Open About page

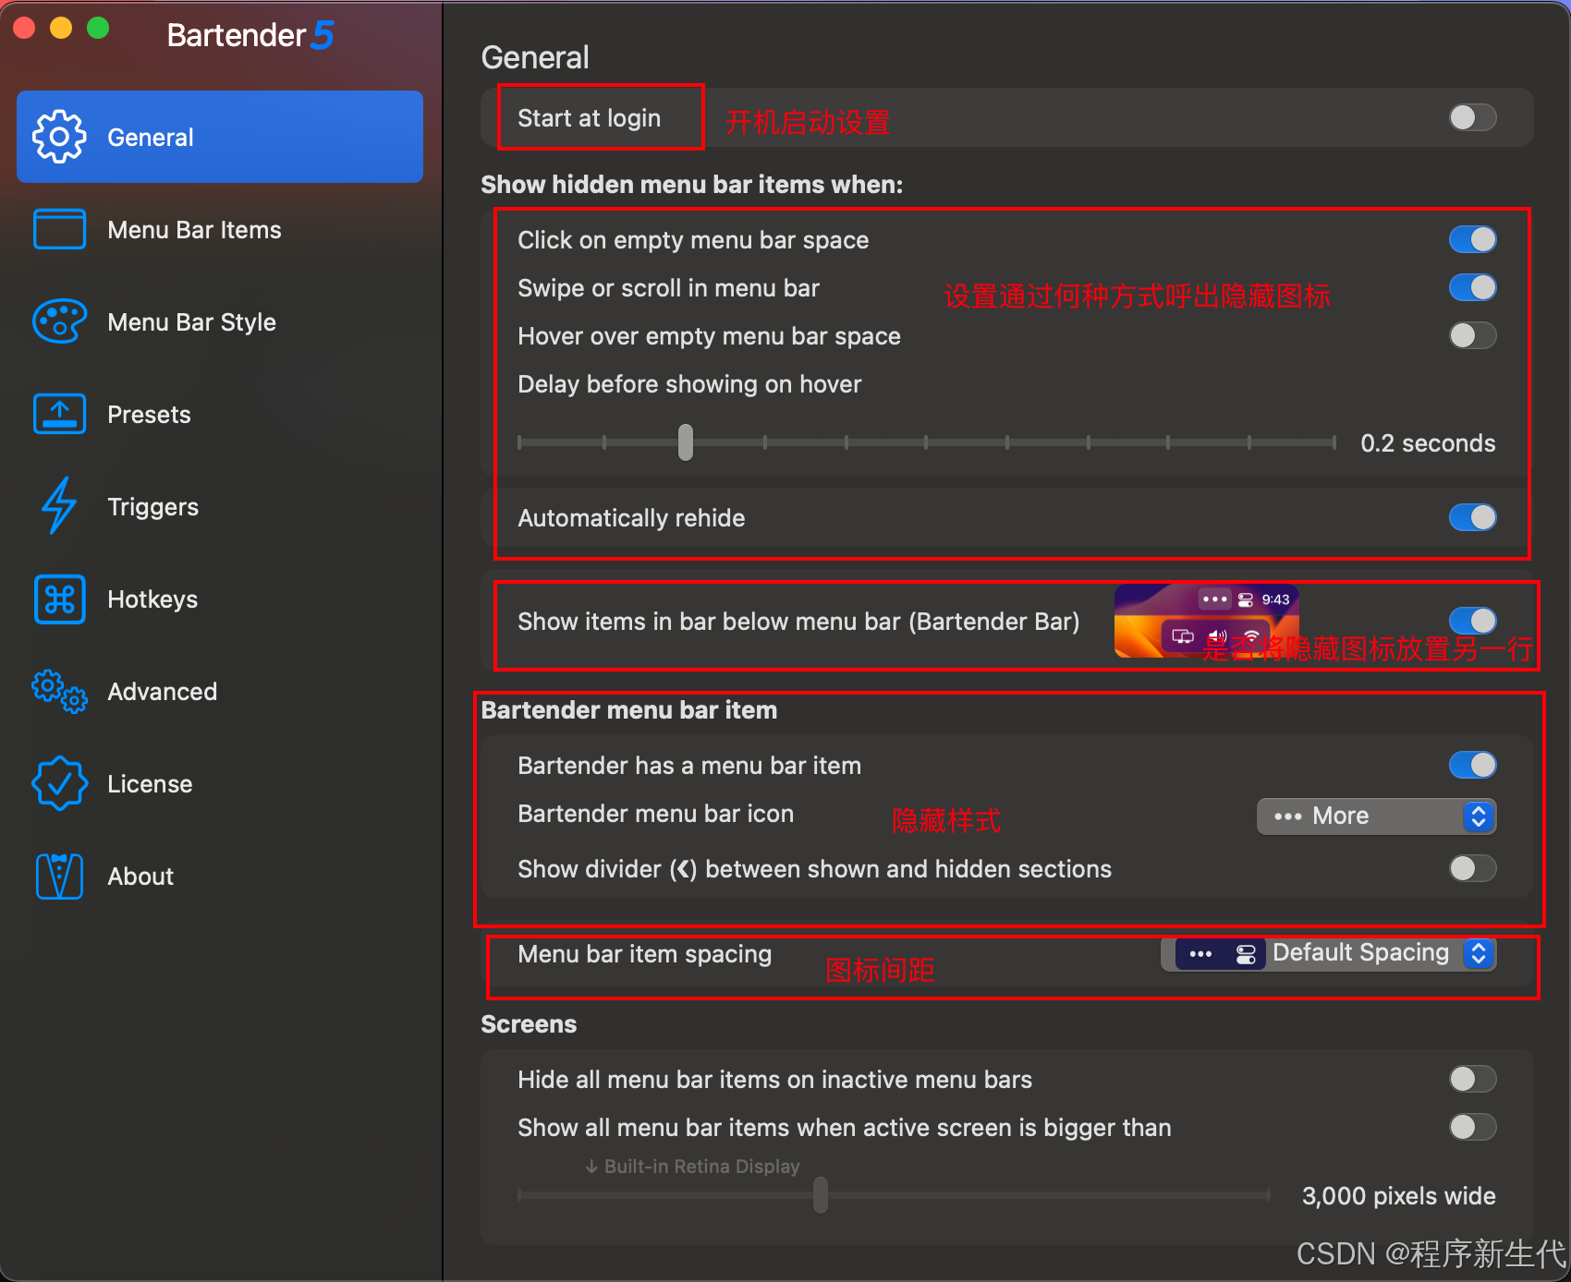(220, 876)
